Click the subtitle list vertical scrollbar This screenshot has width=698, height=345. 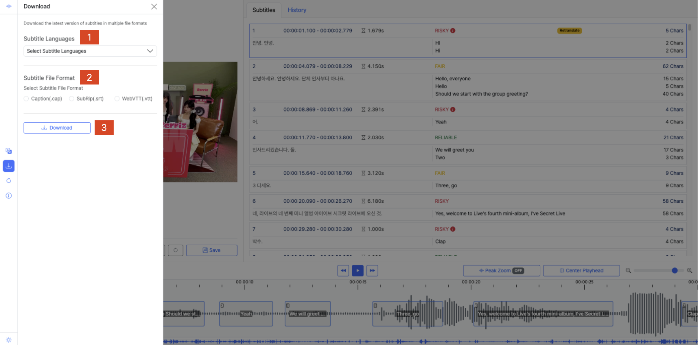(690, 27)
